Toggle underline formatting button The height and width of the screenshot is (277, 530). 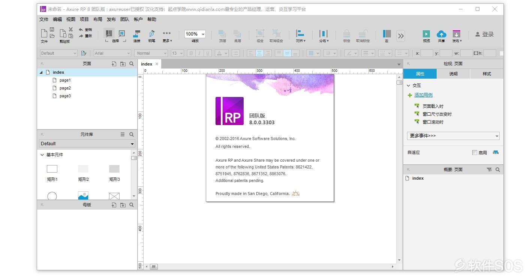208,53
